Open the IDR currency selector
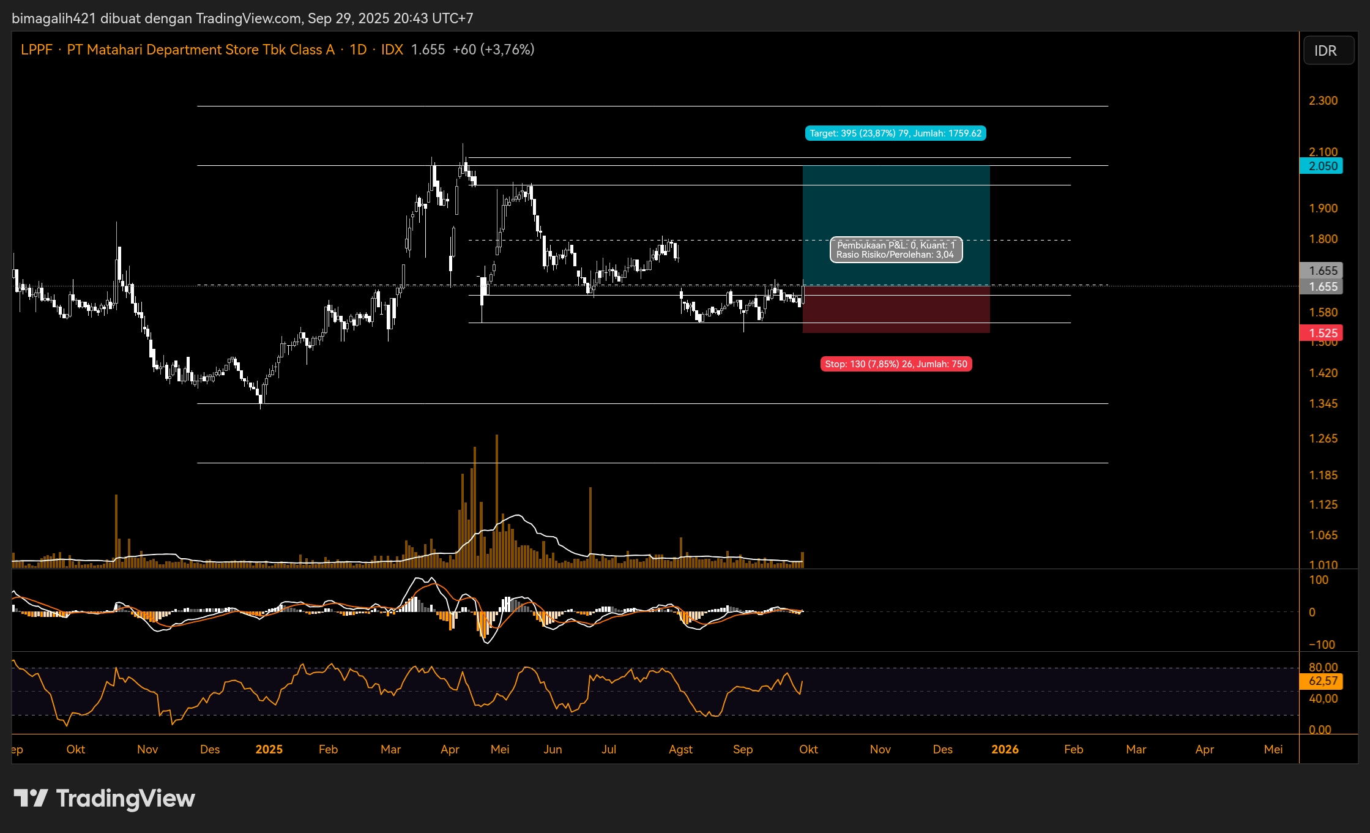 pos(1325,51)
